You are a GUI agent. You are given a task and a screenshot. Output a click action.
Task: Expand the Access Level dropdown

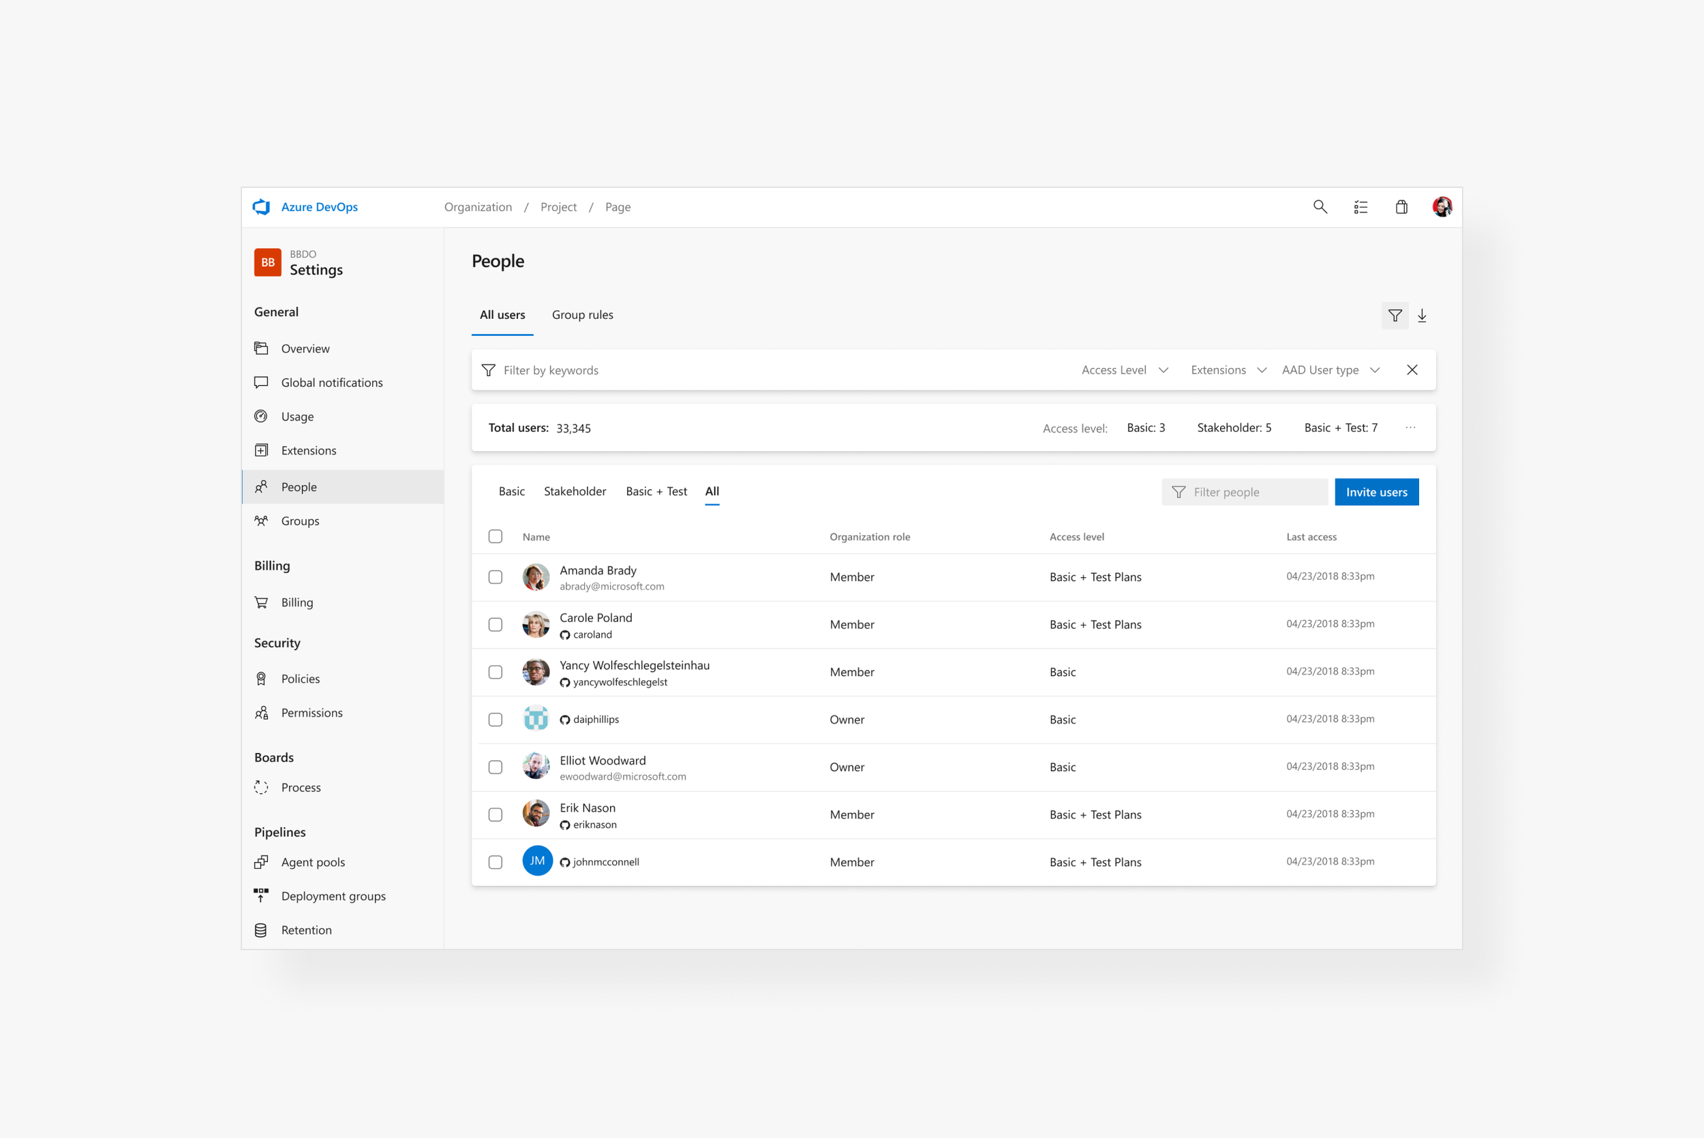pyautogui.click(x=1125, y=370)
